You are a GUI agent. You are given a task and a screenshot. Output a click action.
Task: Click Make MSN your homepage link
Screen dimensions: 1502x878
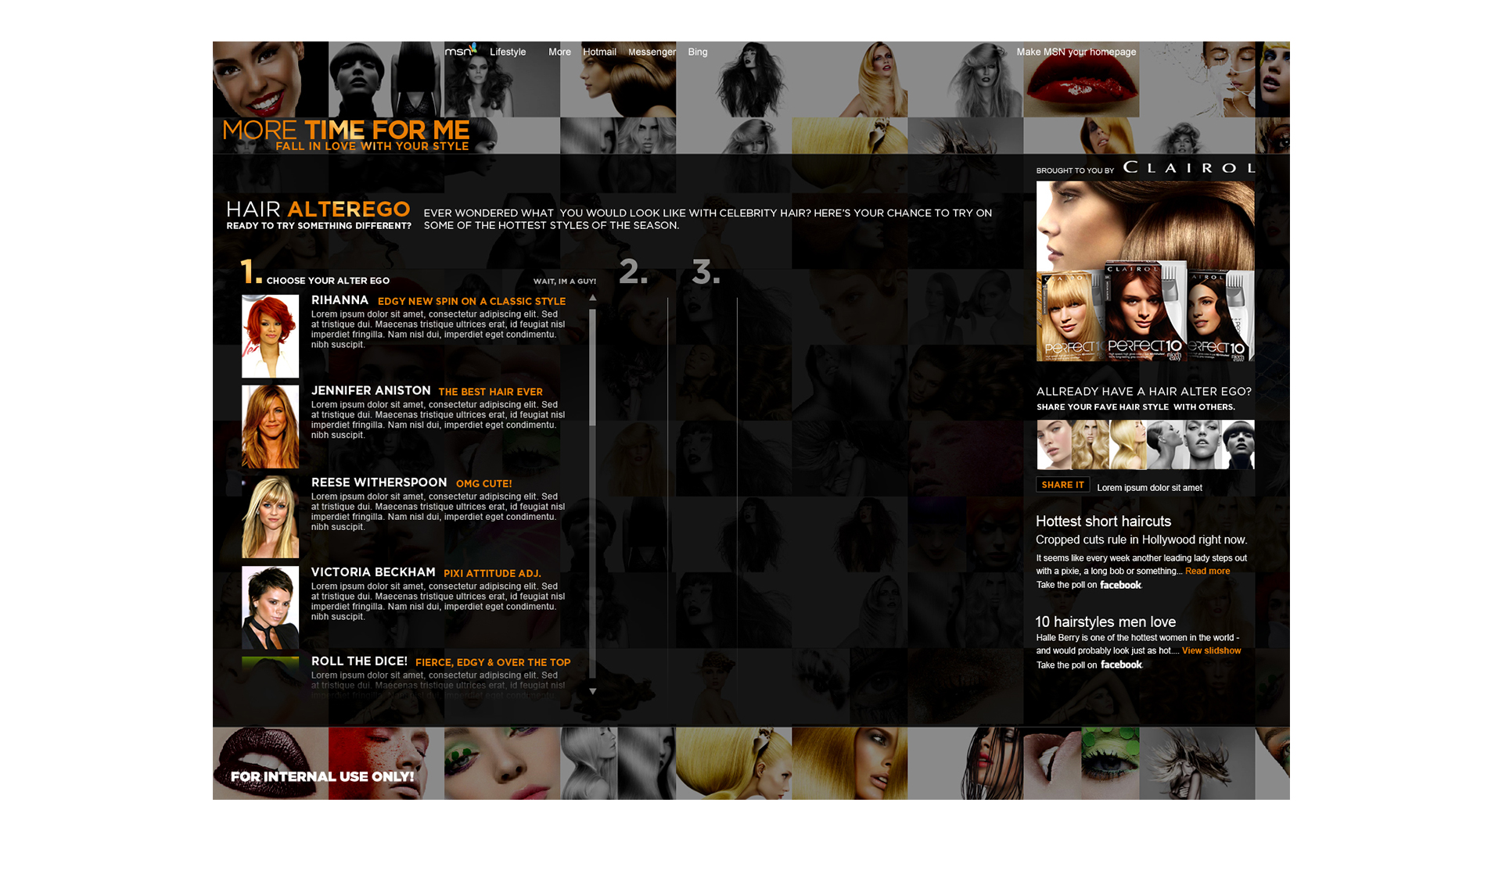1076,52
